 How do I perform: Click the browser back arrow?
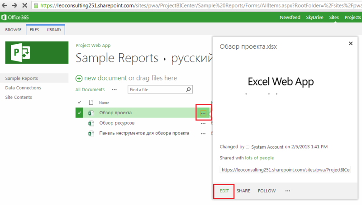(4, 5)
